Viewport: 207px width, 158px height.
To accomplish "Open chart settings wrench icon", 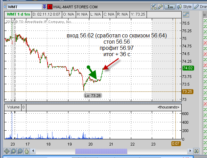I will [160, 7].
